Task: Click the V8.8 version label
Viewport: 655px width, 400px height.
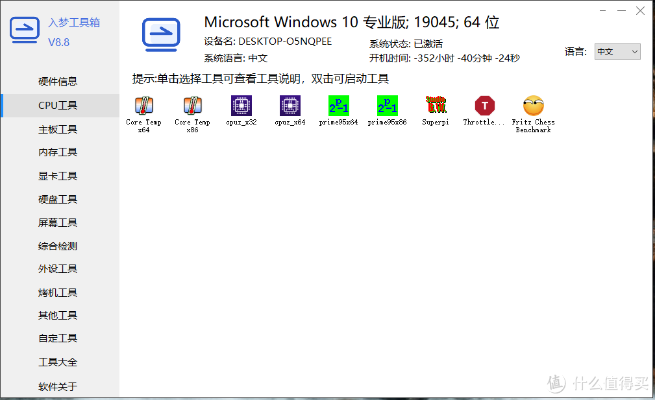Action: click(59, 43)
